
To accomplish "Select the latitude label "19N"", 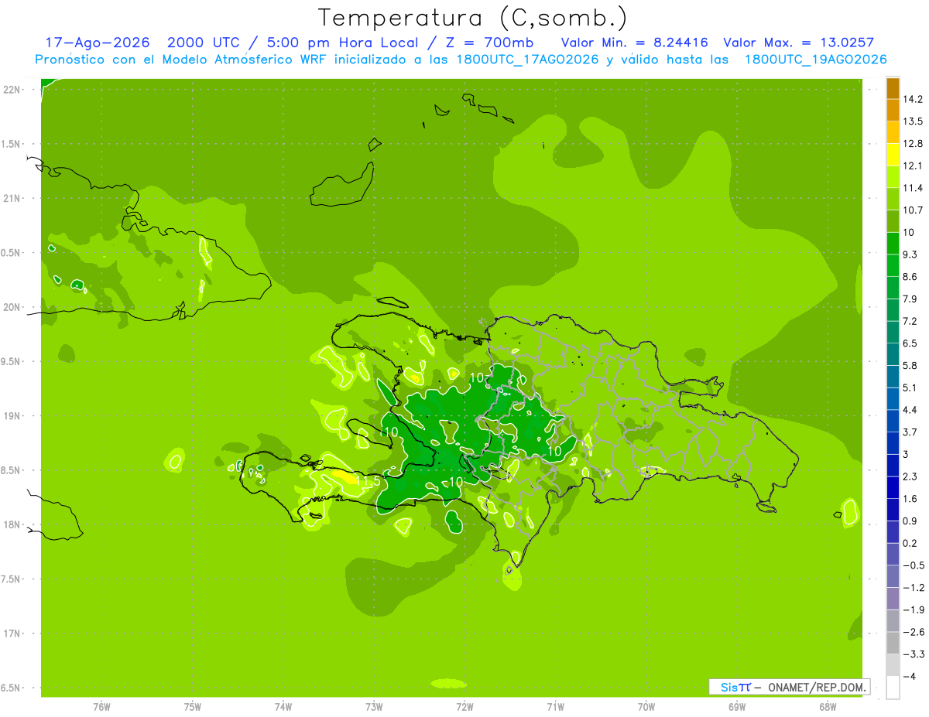I will [11, 416].
